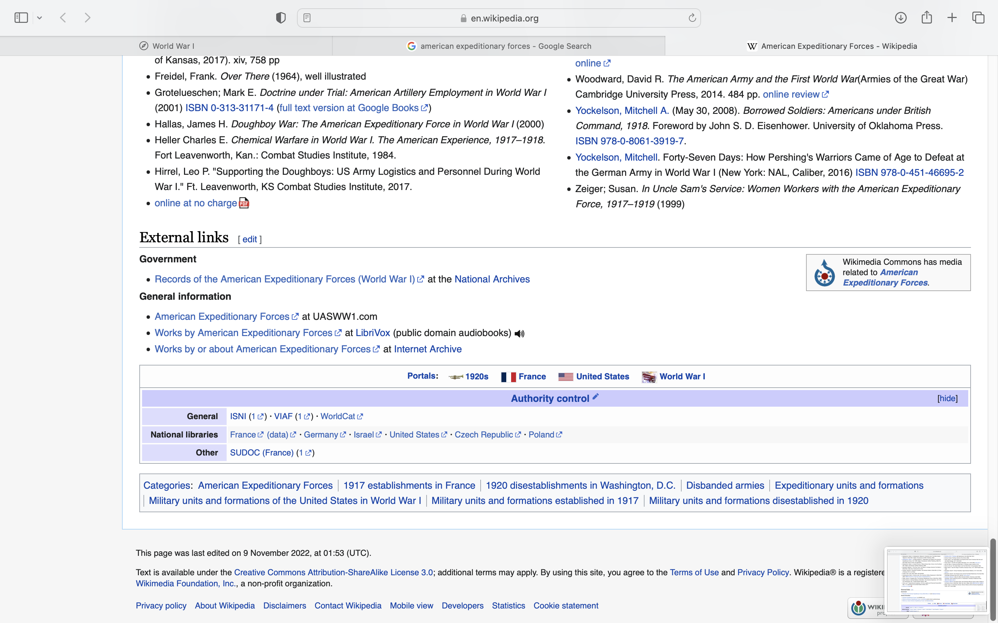
Task: Click the vertical page scrollbar
Action: coord(993,577)
